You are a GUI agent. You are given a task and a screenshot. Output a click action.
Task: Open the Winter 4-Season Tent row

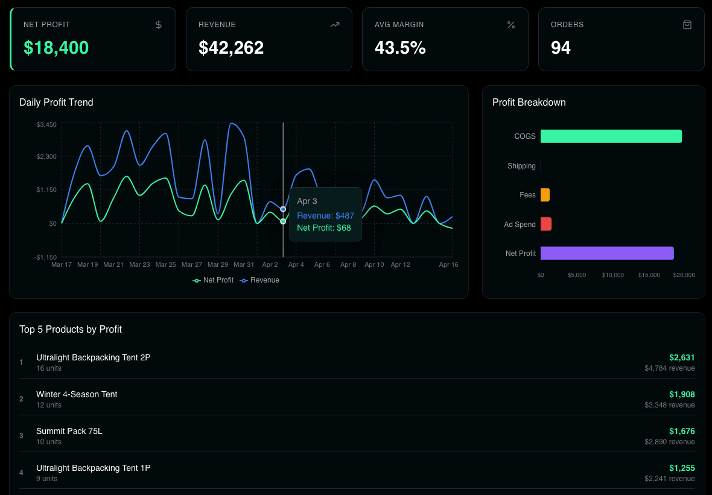[x=357, y=399]
